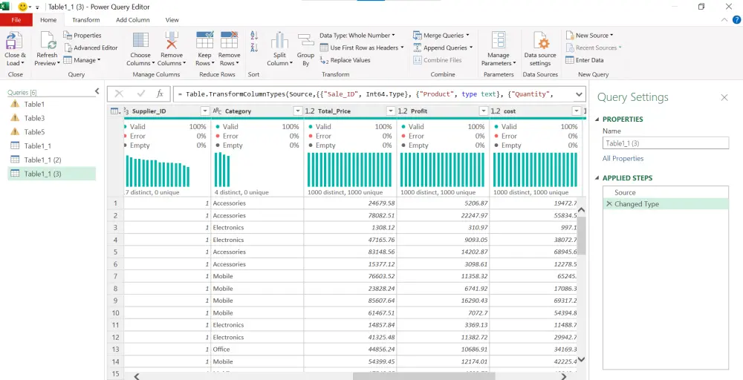Sort ascending with the A-Z icon
This screenshot has width=743, height=380.
(x=253, y=35)
